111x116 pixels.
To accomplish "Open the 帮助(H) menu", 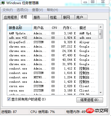I will [x=52, y=10].
